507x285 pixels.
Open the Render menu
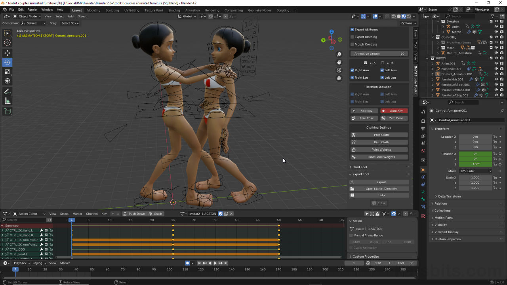click(x=32, y=9)
